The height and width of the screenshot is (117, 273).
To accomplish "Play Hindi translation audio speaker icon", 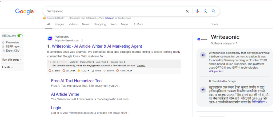I will click(203, 90).
